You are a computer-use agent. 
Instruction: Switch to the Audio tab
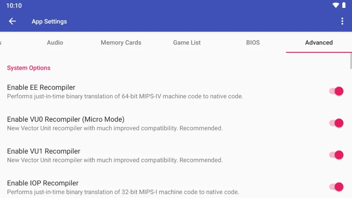55,42
